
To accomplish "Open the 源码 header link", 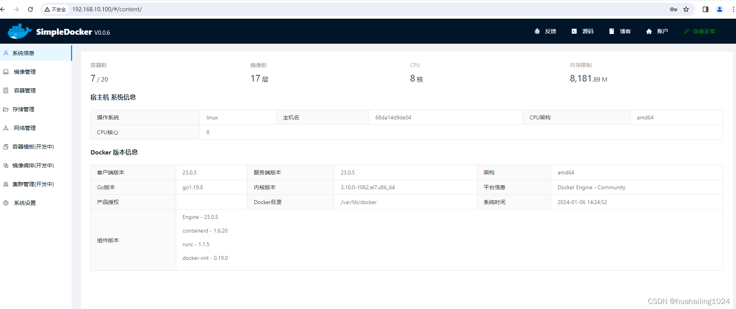I will [588, 31].
